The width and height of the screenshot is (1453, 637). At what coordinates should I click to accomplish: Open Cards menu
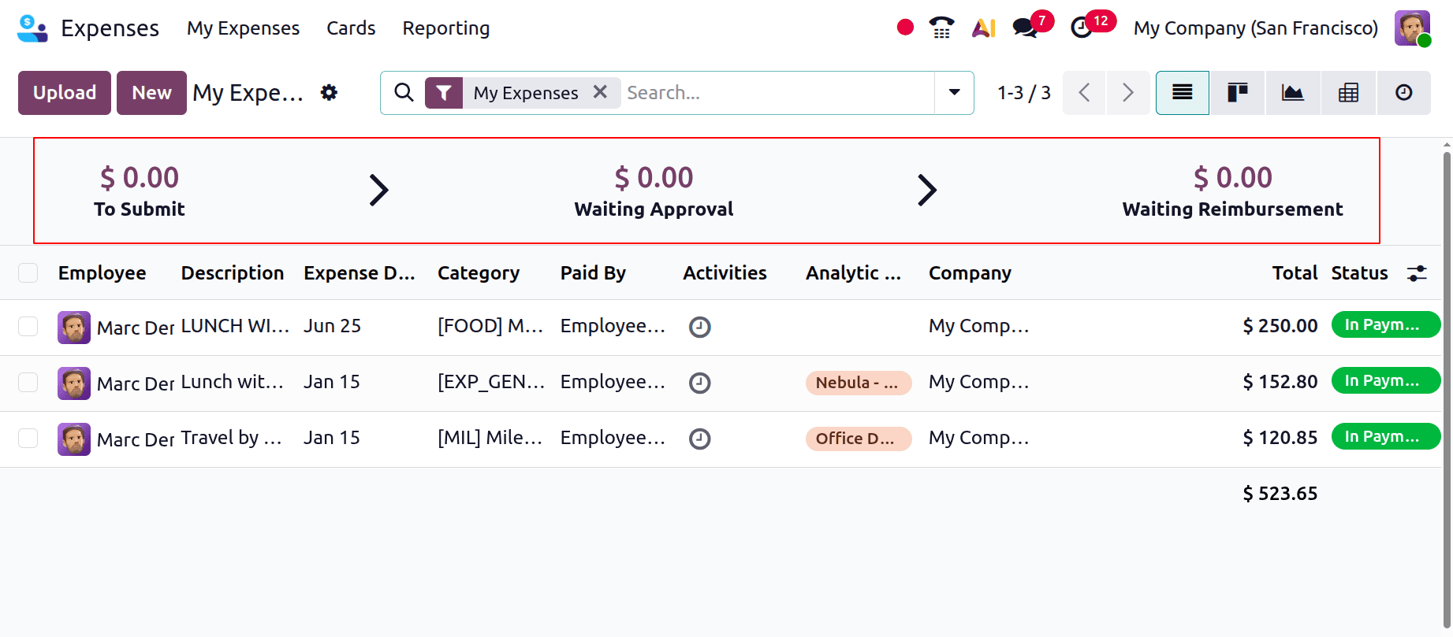click(x=351, y=28)
